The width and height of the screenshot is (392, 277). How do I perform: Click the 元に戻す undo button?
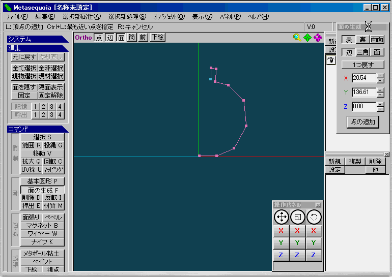tap(24, 57)
